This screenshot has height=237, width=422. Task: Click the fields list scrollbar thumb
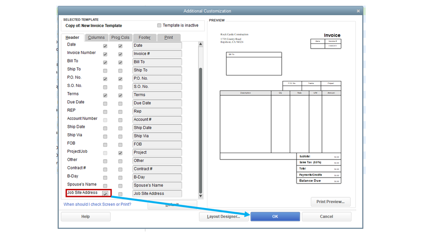tap(201, 131)
